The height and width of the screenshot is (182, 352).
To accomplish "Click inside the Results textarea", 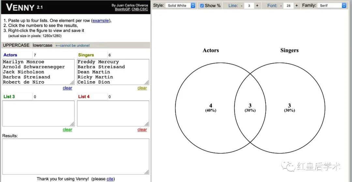I will pos(76,157).
